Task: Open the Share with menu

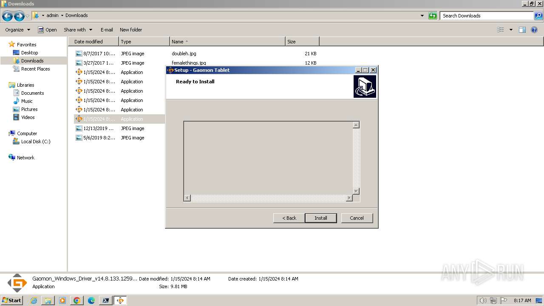Action: click(78, 30)
